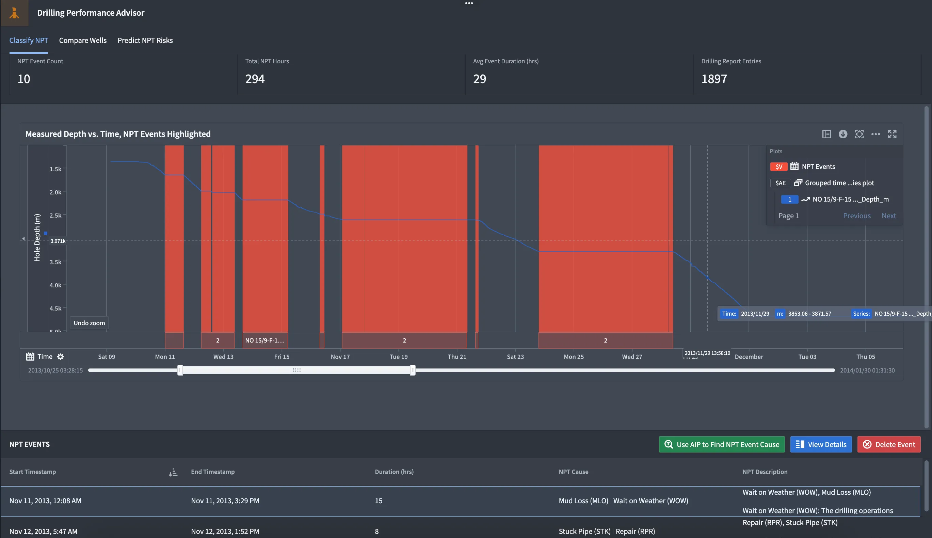Open the chart's three-dot options menu
Image resolution: width=932 pixels, height=538 pixels.
[x=875, y=134]
